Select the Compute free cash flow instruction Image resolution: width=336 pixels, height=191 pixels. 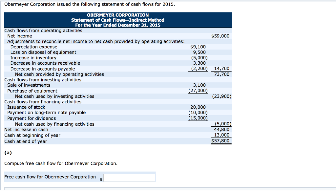61,163
